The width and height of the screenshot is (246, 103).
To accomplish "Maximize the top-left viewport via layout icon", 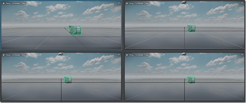I will 119,3.
